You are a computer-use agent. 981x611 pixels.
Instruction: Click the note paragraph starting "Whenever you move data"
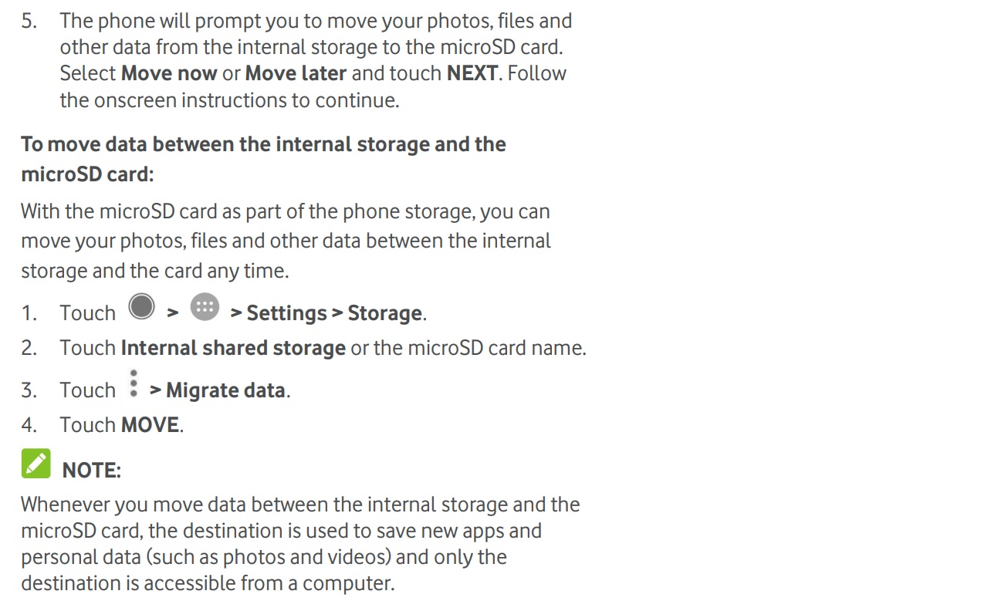(299, 544)
